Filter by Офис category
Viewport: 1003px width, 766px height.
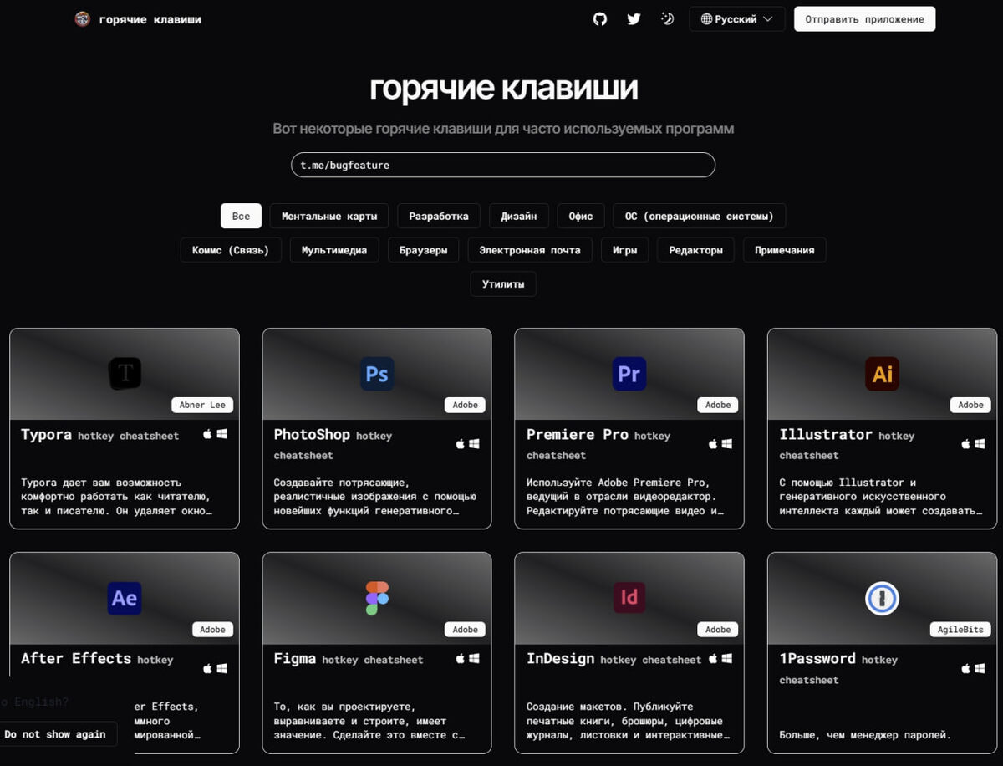tap(581, 216)
